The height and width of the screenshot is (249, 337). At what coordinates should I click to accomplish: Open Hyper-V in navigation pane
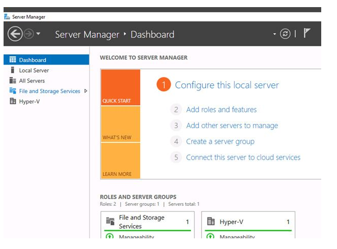(30, 102)
